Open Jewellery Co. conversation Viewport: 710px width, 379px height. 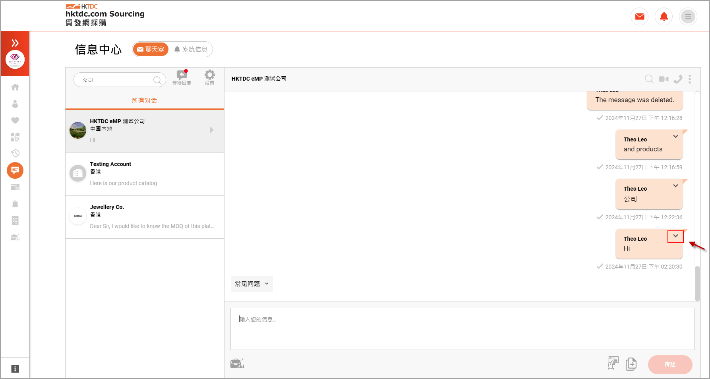(145, 217)
